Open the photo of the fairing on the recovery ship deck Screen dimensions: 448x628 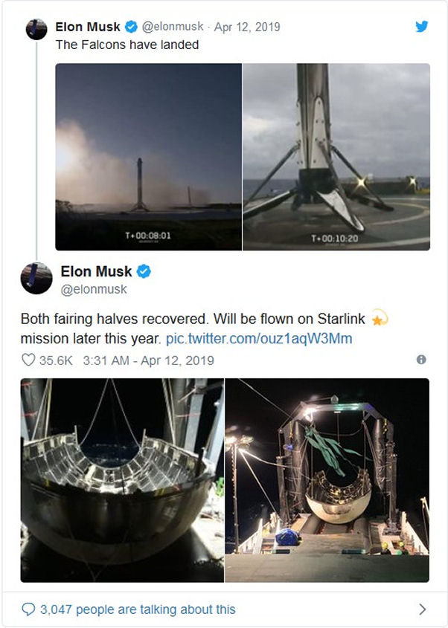click(327, 480)
